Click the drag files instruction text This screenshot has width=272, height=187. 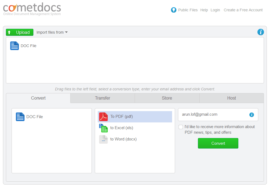[x=135, y=89]
